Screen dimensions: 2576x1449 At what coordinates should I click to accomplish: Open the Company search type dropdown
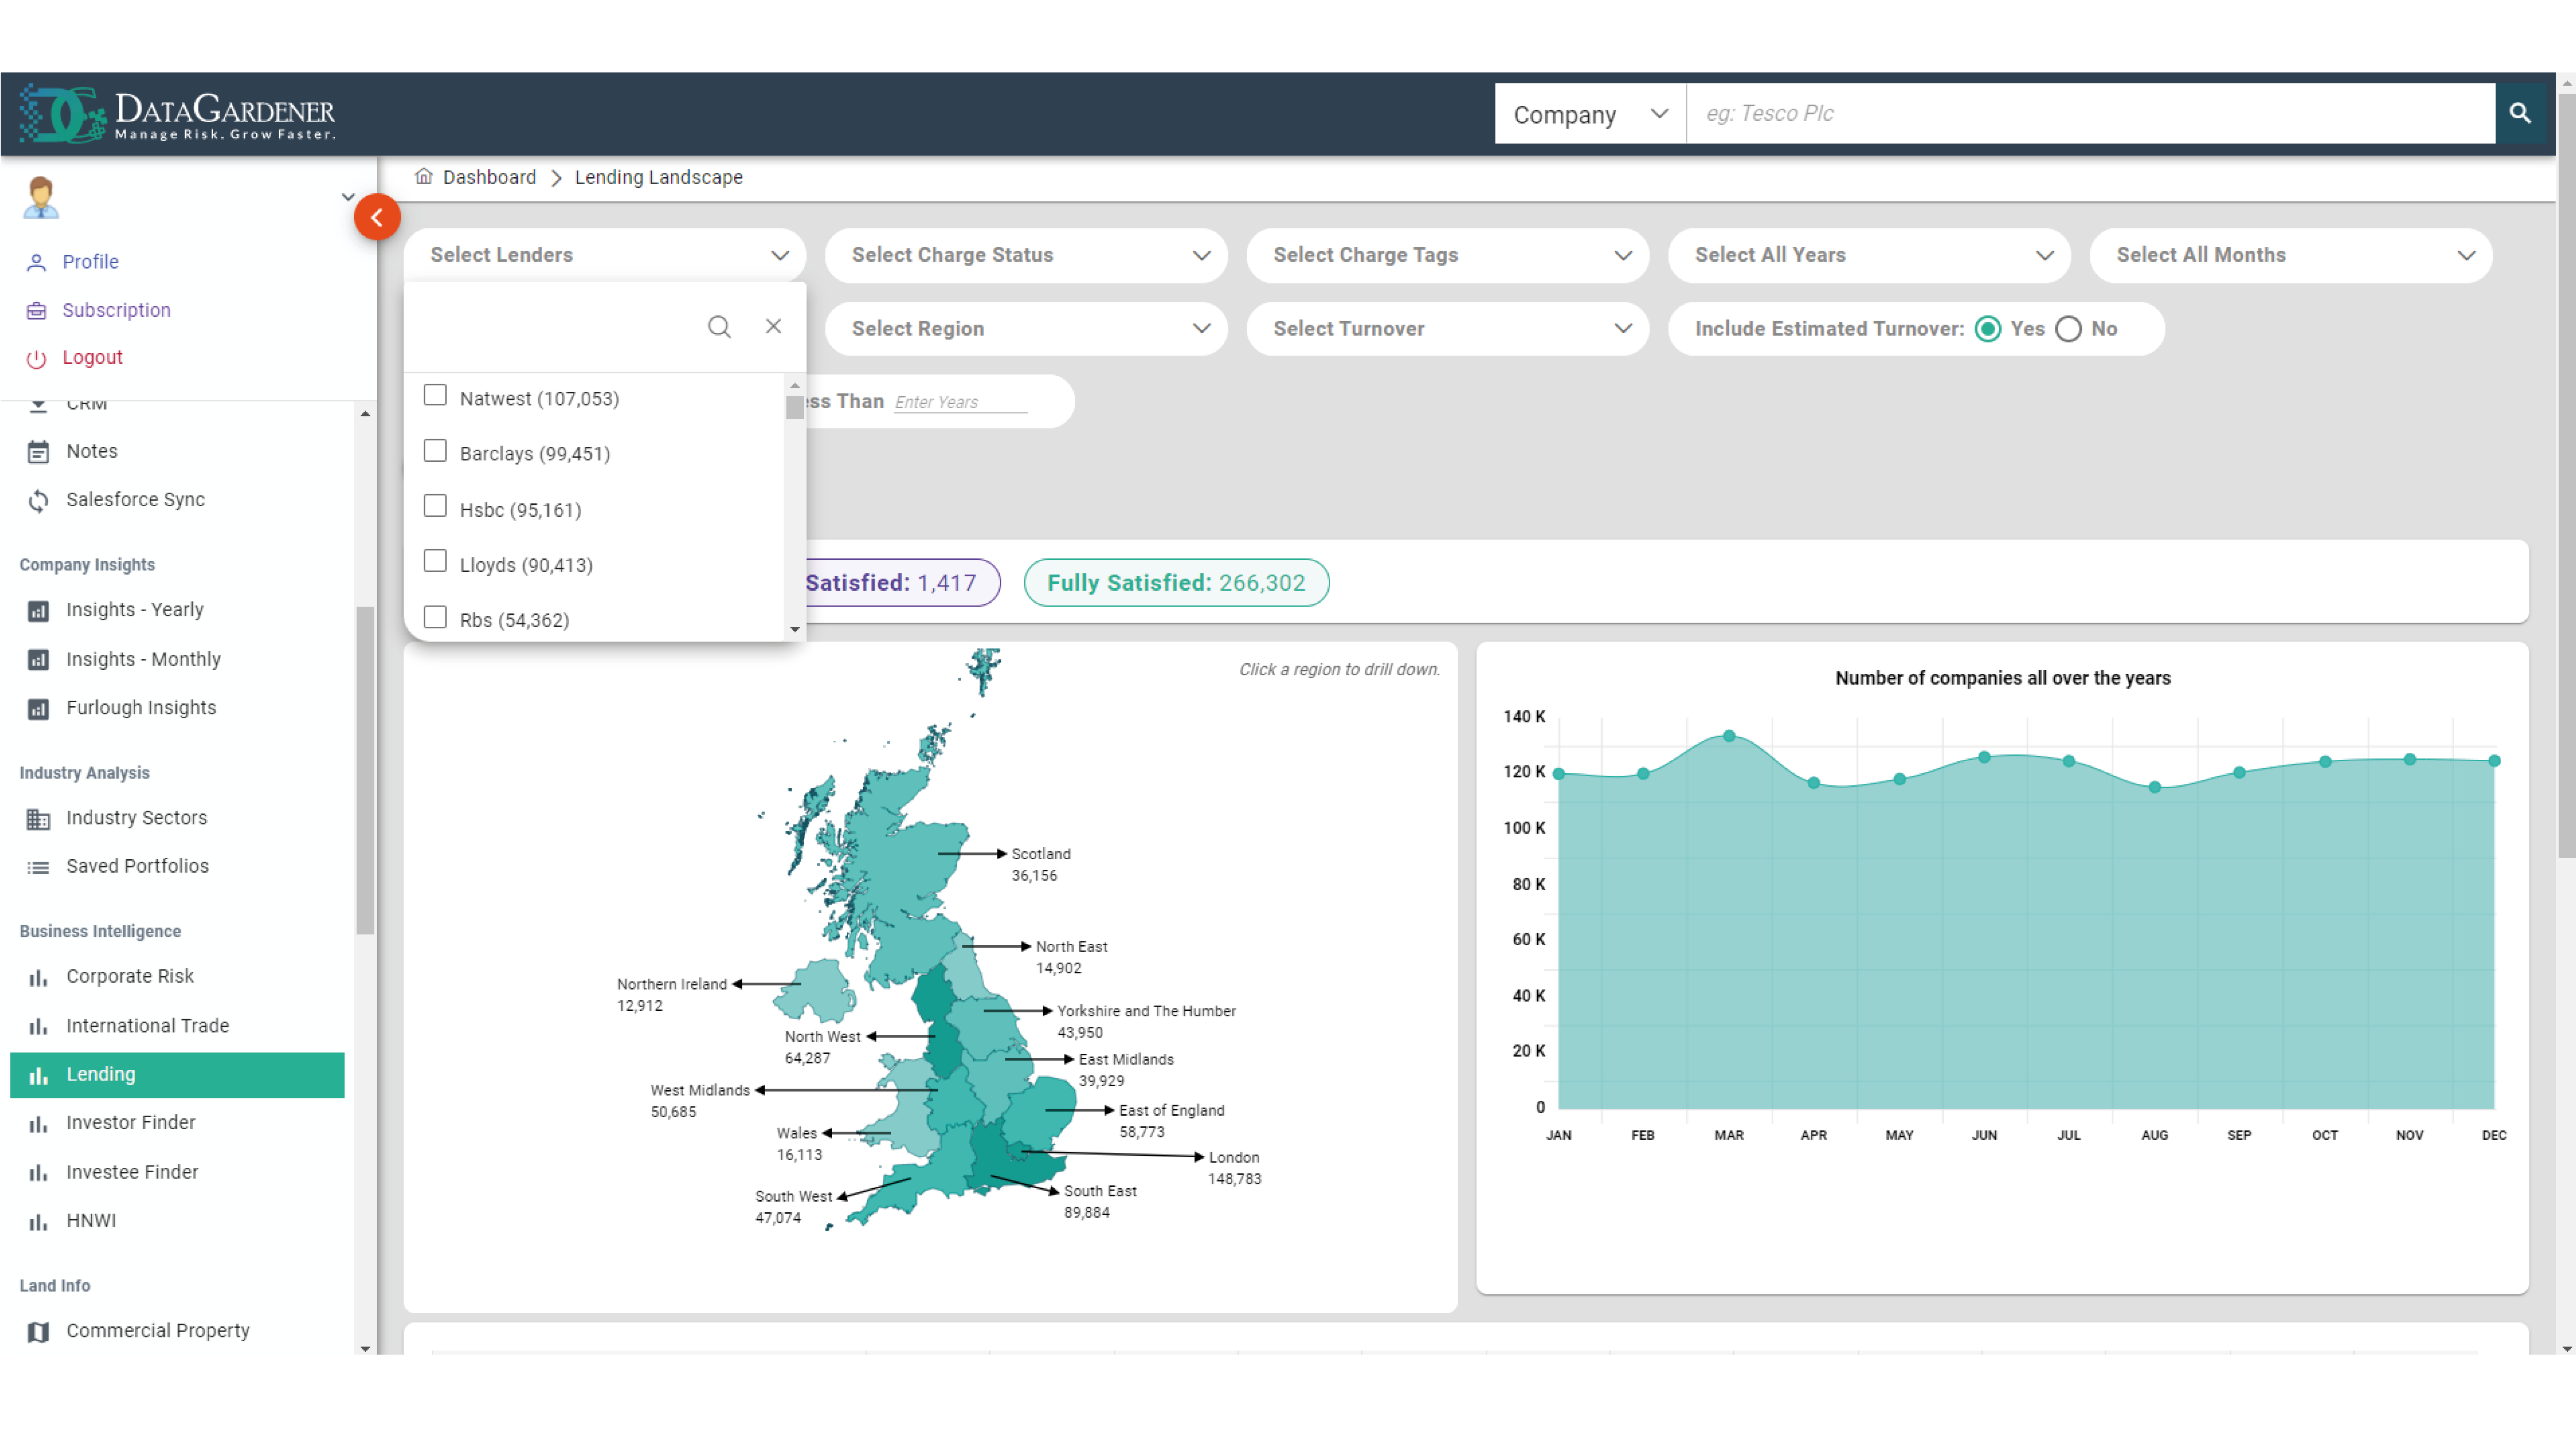click(x=1589, y=114)
